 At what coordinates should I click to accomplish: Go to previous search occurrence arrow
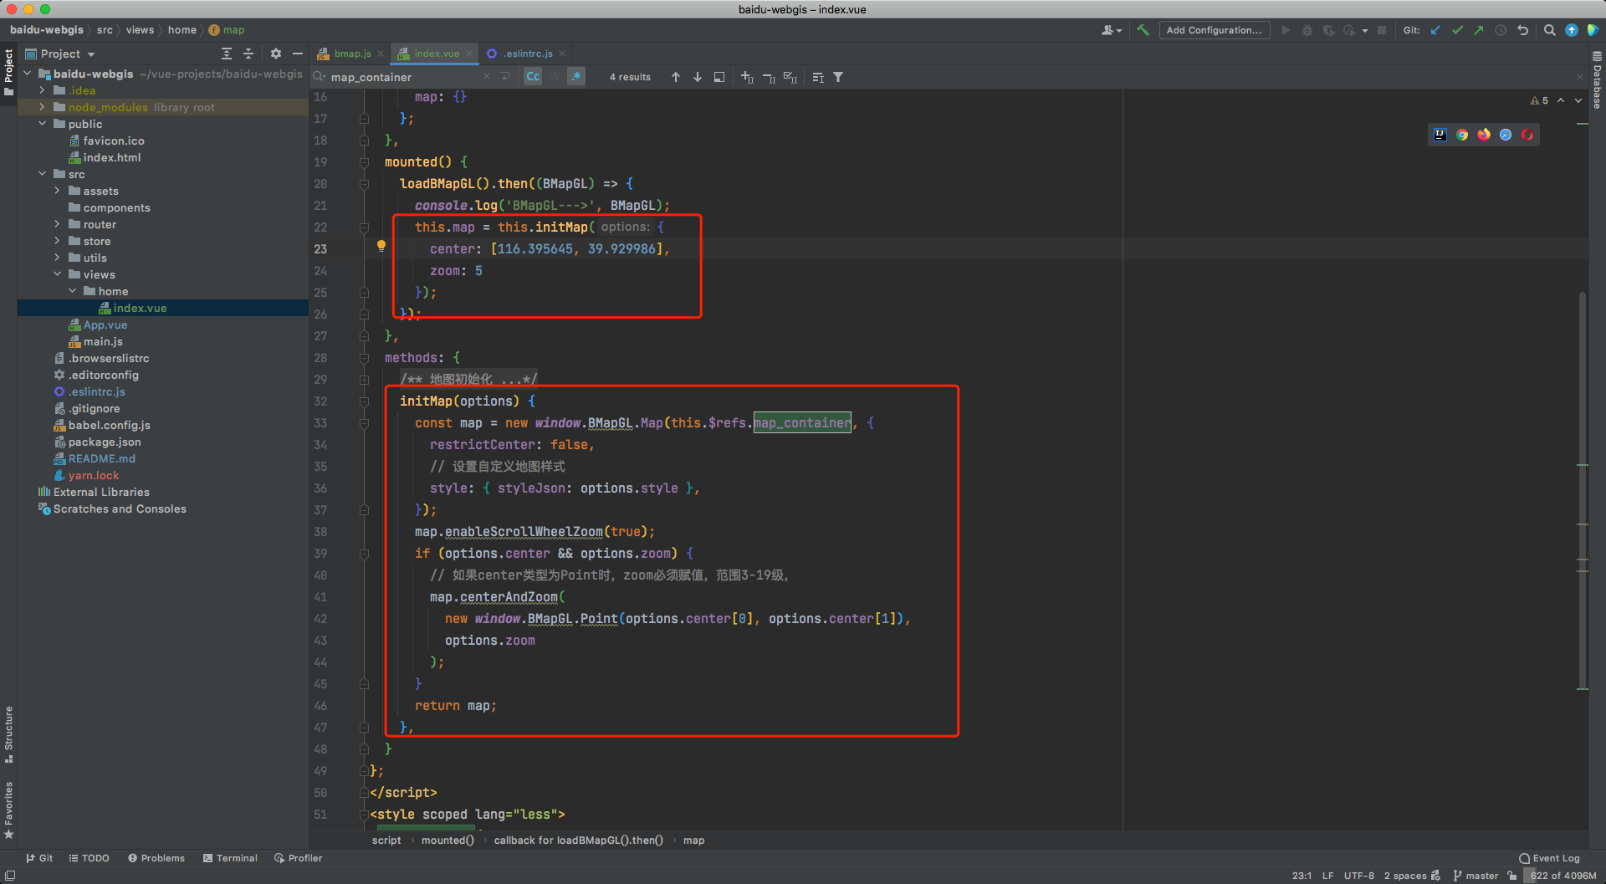tap(676, 77)
